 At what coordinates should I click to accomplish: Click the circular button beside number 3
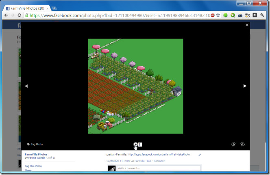coord(135,145)
